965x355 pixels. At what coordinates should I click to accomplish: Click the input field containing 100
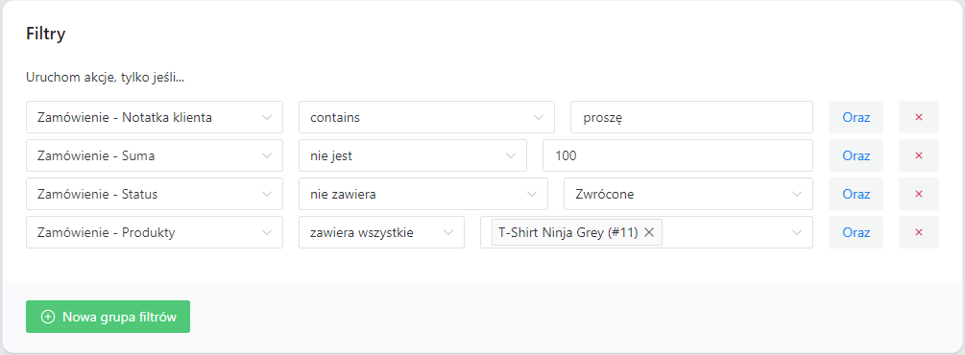coord(678,155)
